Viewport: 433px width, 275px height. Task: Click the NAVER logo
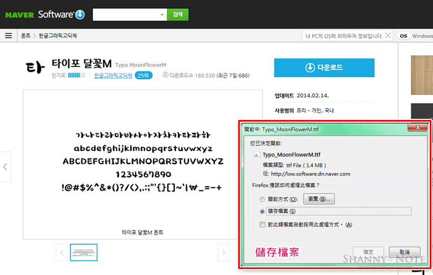tap(19, 15)
